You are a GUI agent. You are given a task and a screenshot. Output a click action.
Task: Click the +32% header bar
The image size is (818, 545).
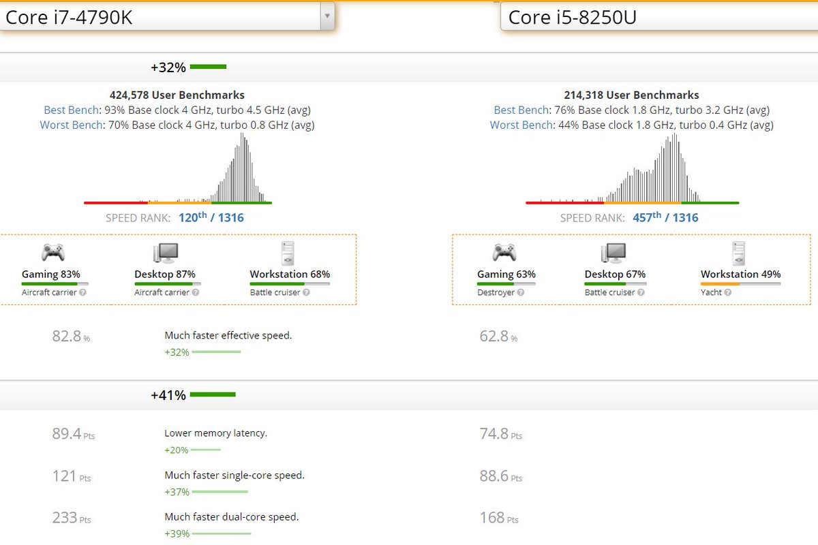(x=409, y=67)
